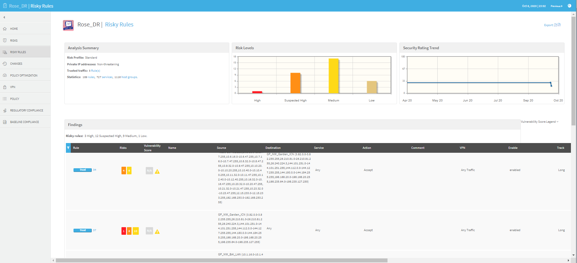Open the Home page from sidebar

(x=14, y=29)
